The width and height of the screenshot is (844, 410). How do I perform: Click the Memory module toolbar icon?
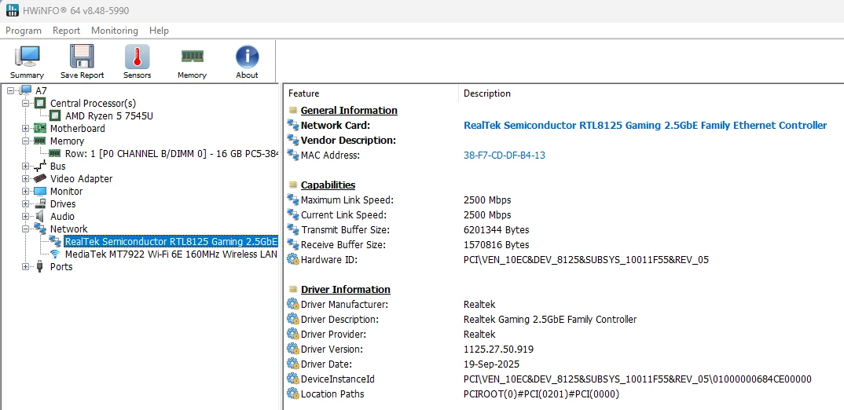coord(193,56)
